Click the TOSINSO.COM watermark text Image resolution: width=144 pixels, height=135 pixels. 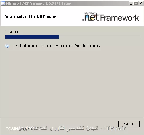pos(20,129)
